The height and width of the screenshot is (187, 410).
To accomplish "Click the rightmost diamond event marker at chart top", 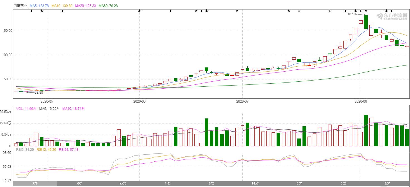I will click(392, 11).
